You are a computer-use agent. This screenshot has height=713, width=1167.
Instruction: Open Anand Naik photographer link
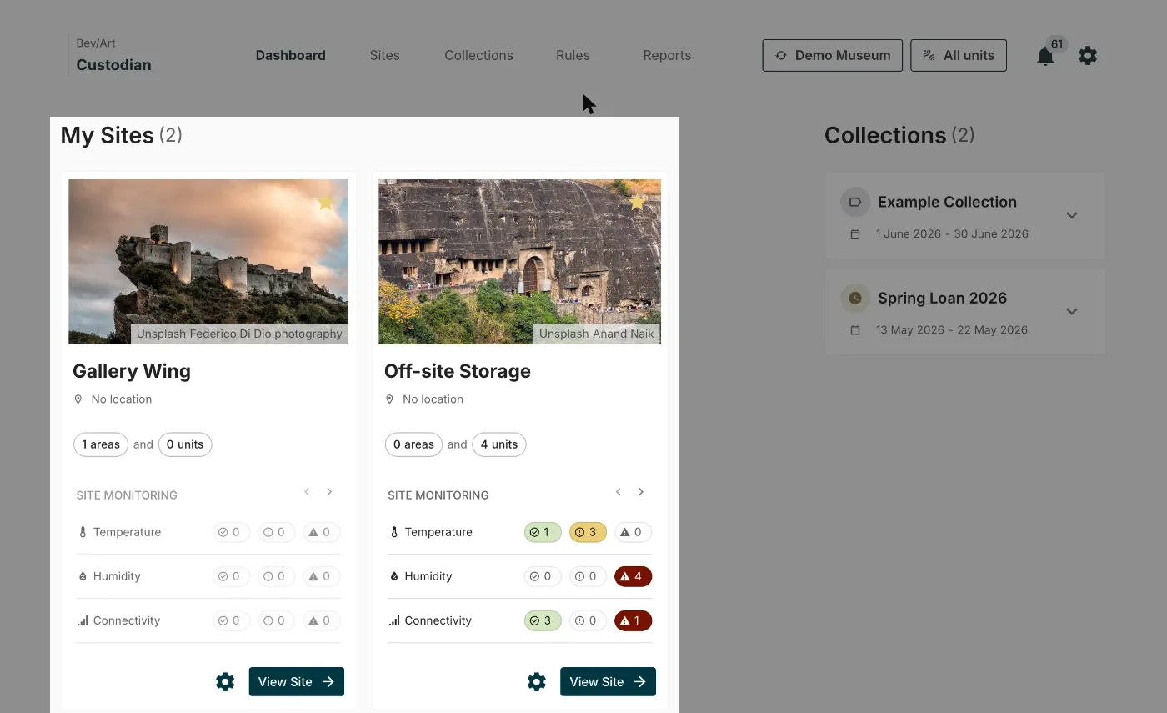point(624,334)
